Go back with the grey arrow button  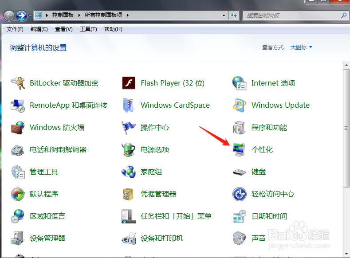(9, 16)
